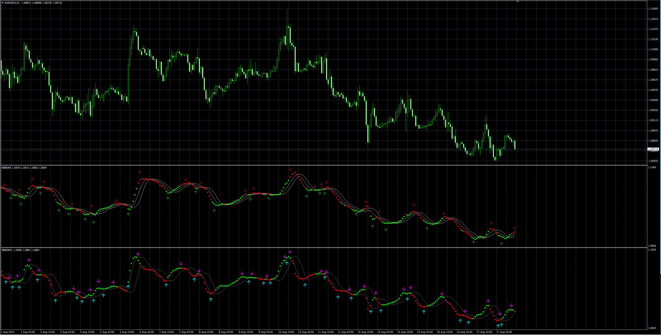Click the highest red down arrow in BBBEMA panel
The image size is (661, 335).
coord(290,169)
